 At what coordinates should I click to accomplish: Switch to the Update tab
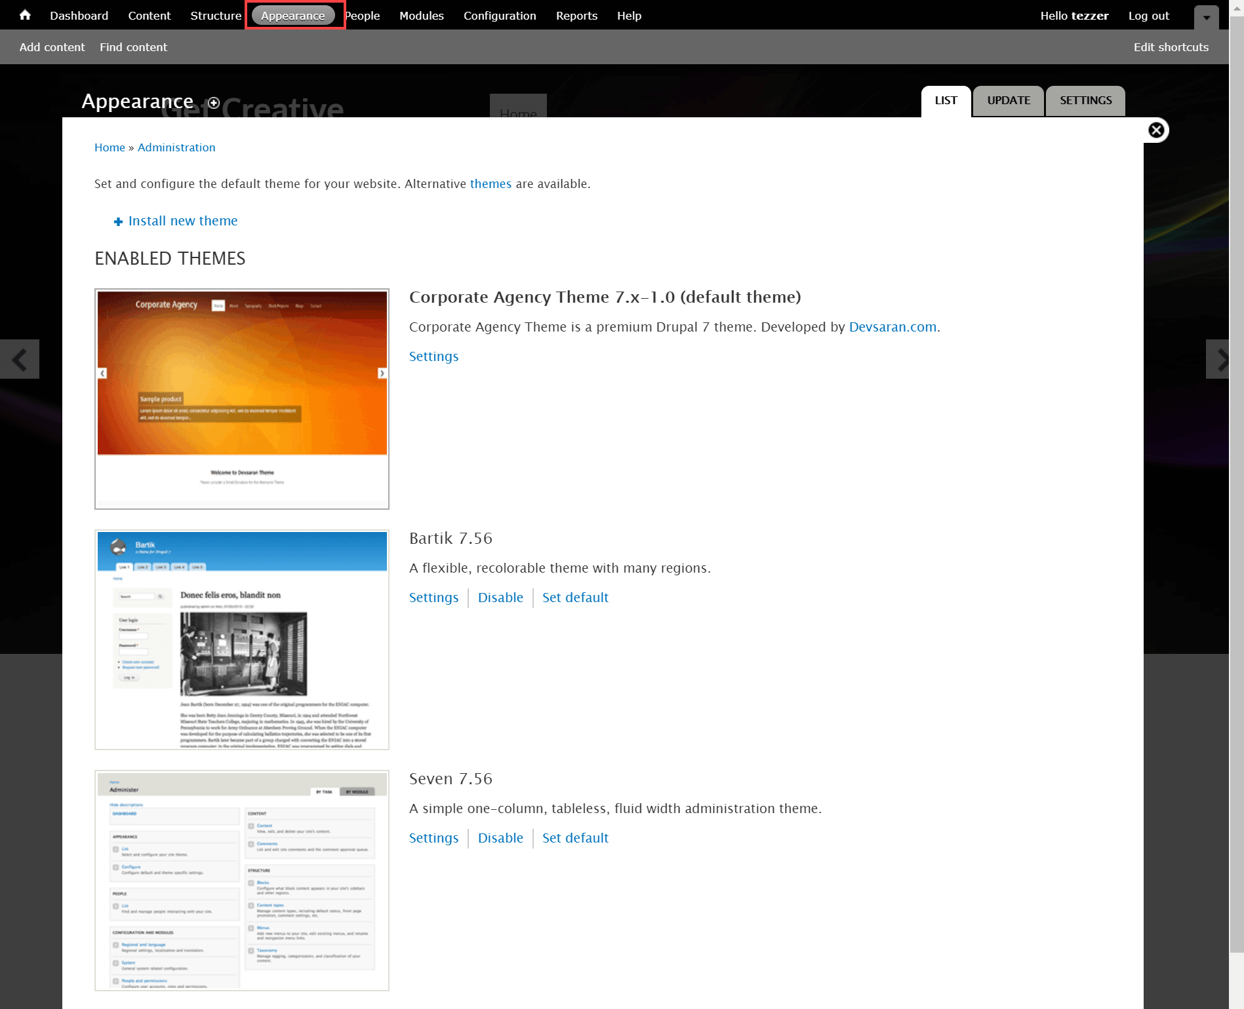click(x=1009, y=101)
